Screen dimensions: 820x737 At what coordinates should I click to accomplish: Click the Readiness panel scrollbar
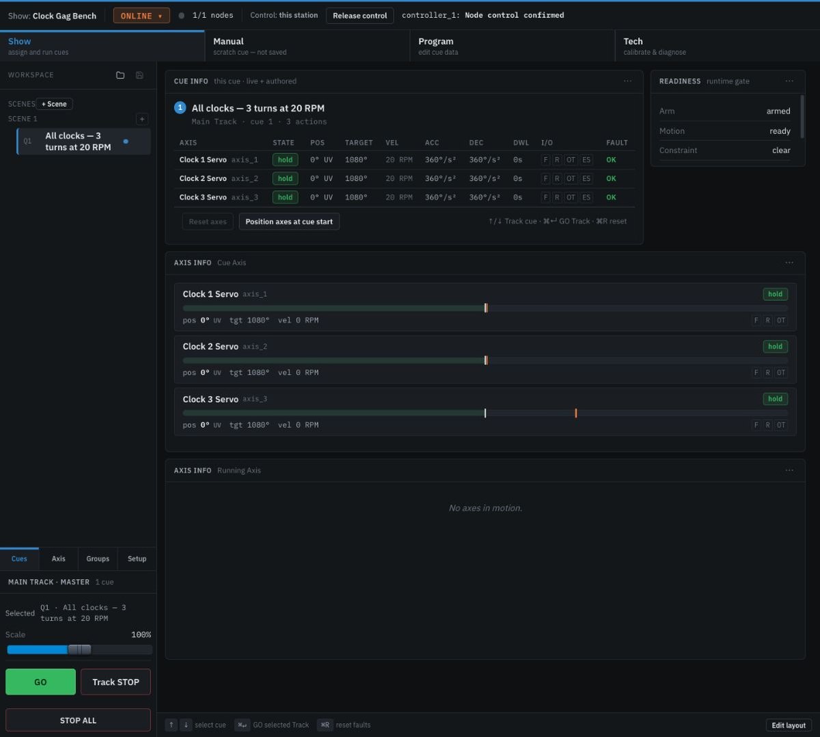[x=802, y=116]
